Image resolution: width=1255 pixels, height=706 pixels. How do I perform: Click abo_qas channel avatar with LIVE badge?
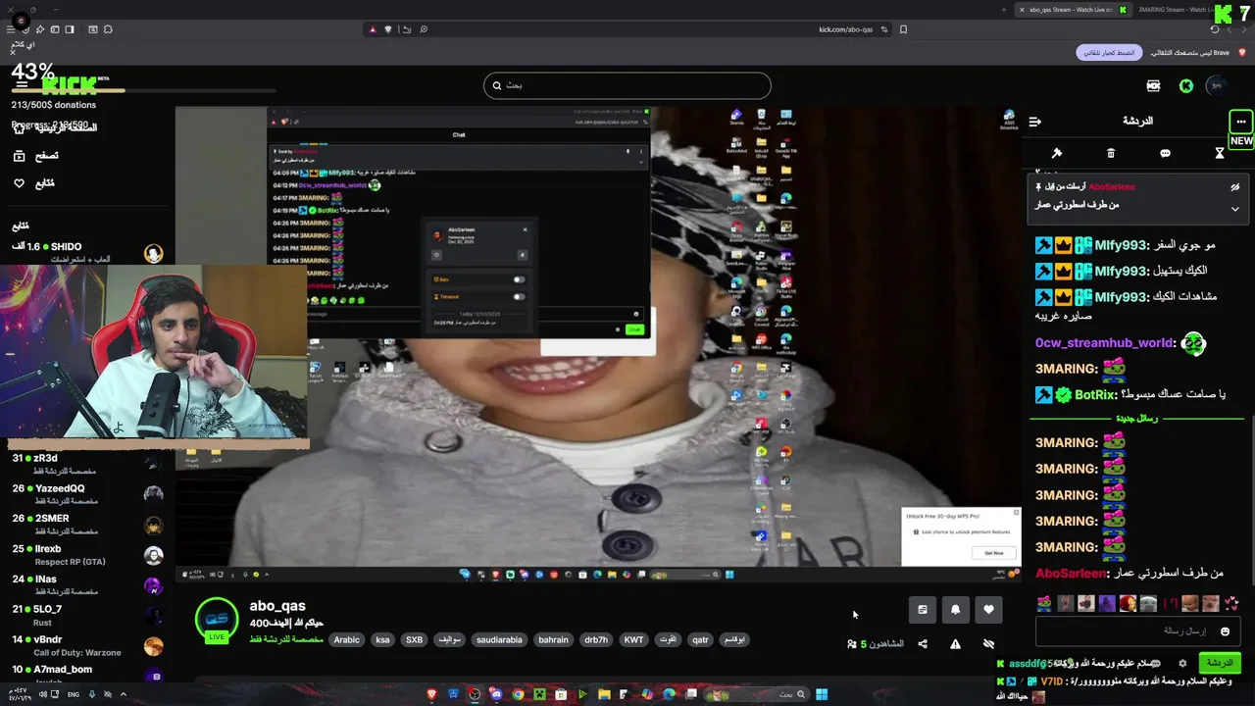217,620
